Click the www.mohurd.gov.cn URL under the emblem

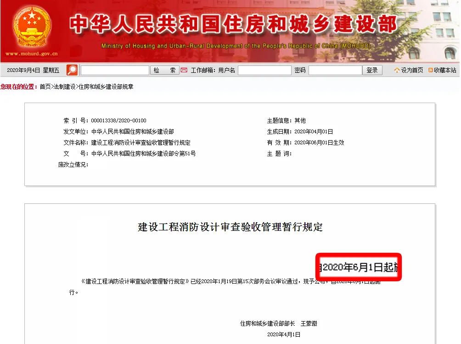click(32, 54)
